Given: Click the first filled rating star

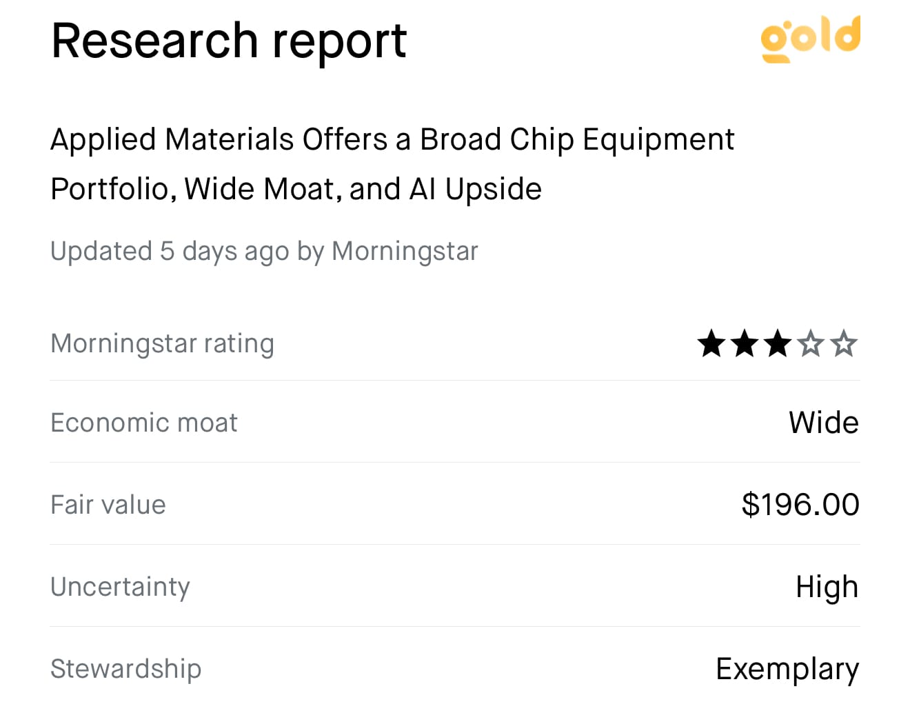Looking at the screenshot, I should (x=711, y=343).
